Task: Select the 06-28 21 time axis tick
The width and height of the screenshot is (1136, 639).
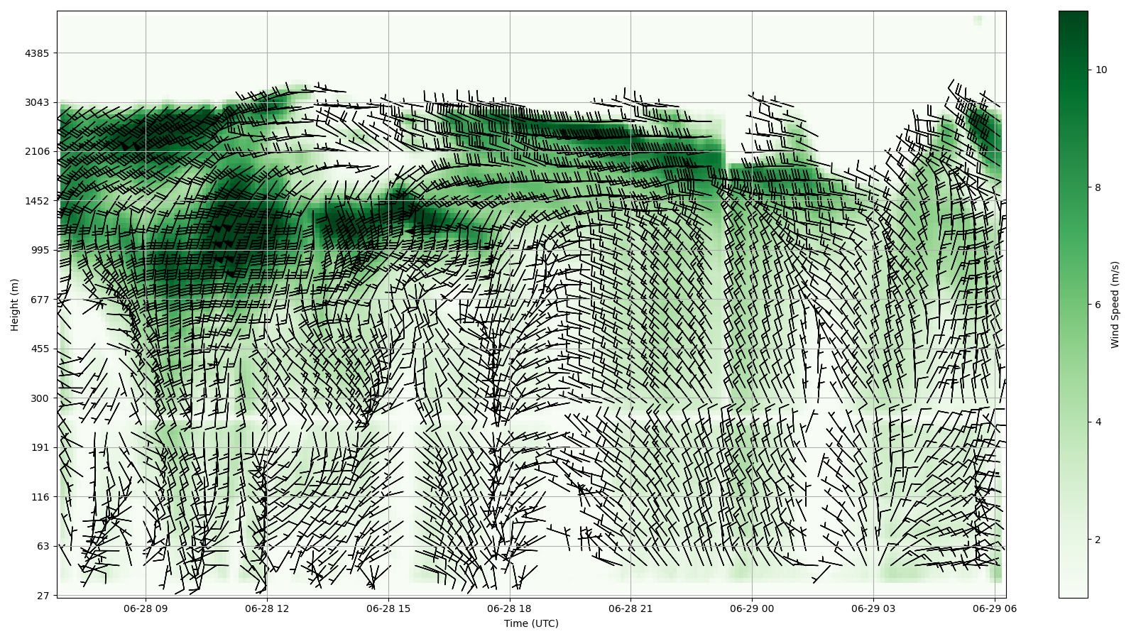Action: (630, 608)
